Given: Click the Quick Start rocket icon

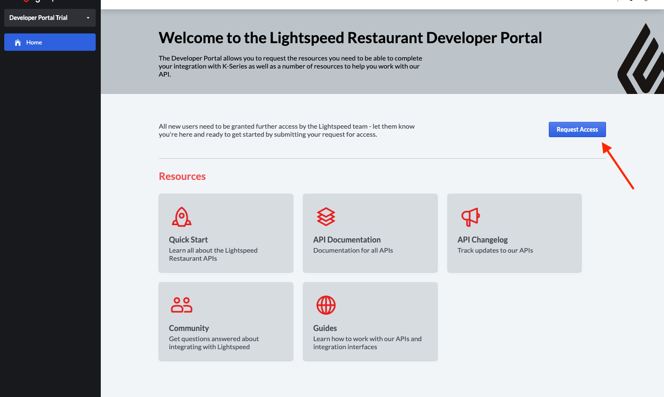Looking at the screenshot, I should [182, 217].
